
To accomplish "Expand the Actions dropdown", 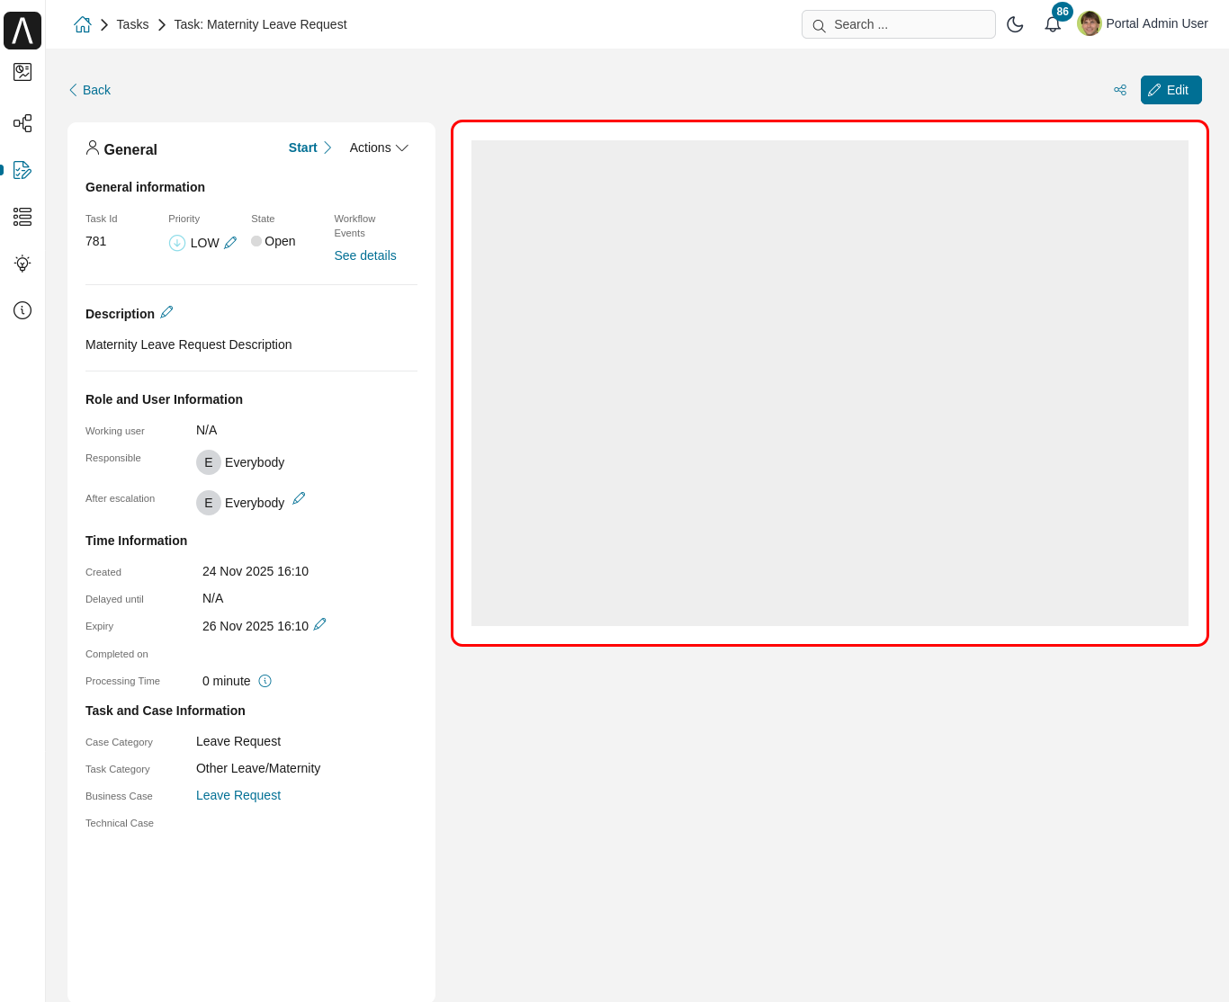I will coord(379,148).
